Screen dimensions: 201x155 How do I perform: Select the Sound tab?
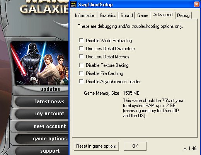pos(127,15)
